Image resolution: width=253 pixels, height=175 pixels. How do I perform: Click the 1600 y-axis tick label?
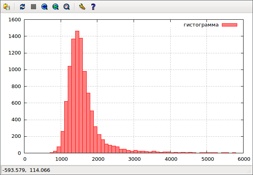click(15, 20)
